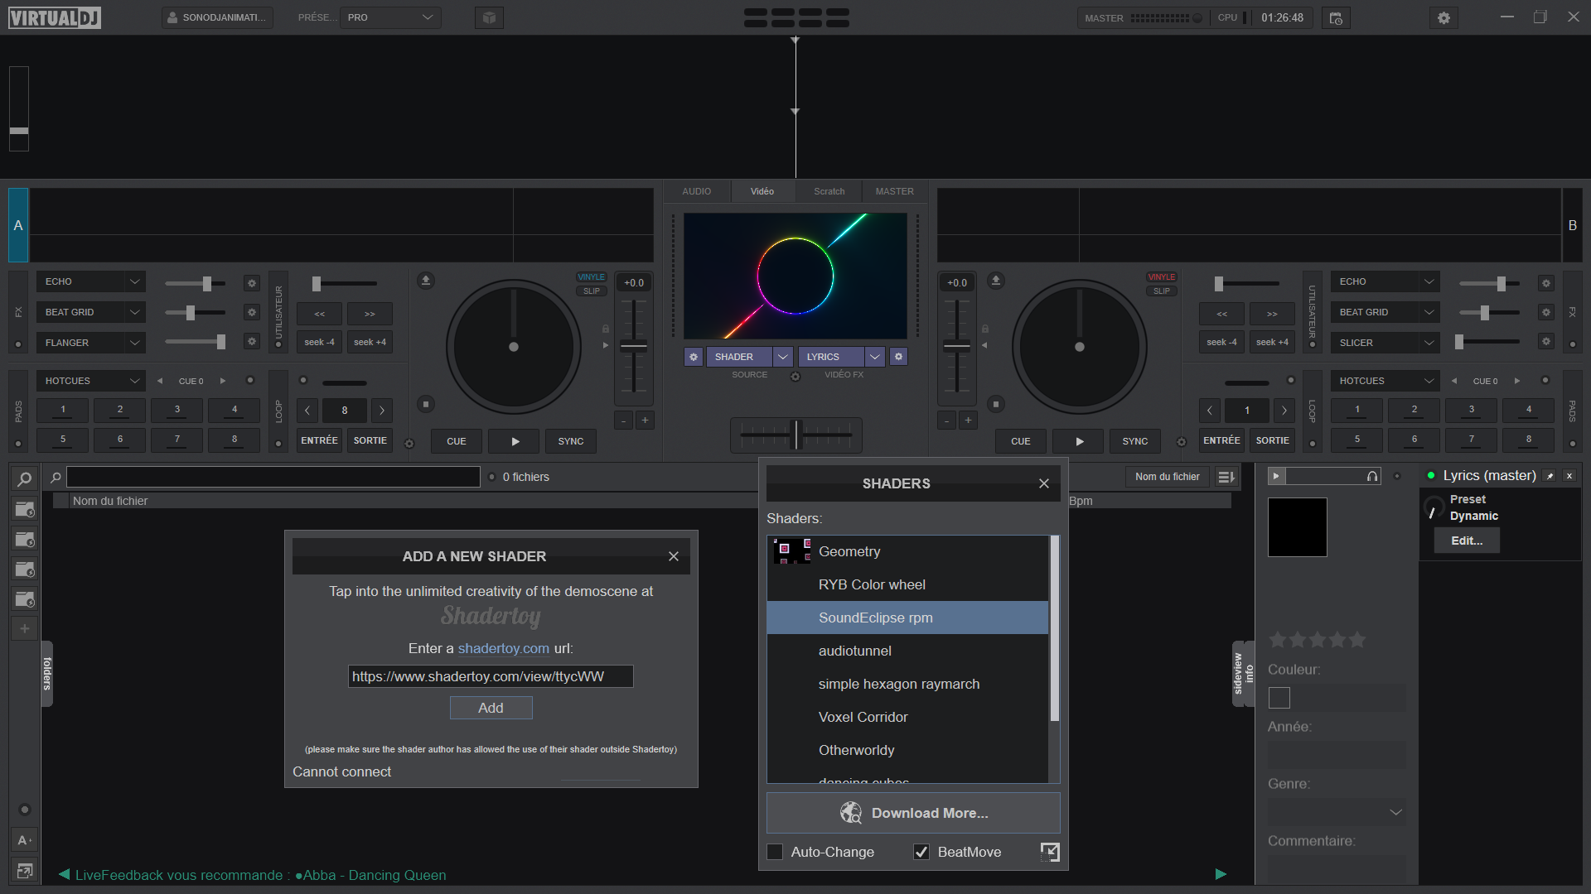Select Voxel Corridor in the shaders list
Image resolution: width=1591 pixels, height=894 pixels.
pos(863,717)
